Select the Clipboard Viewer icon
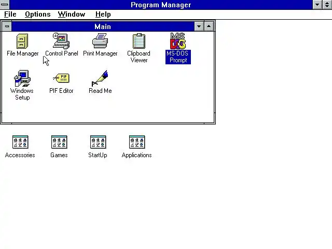 139,41
